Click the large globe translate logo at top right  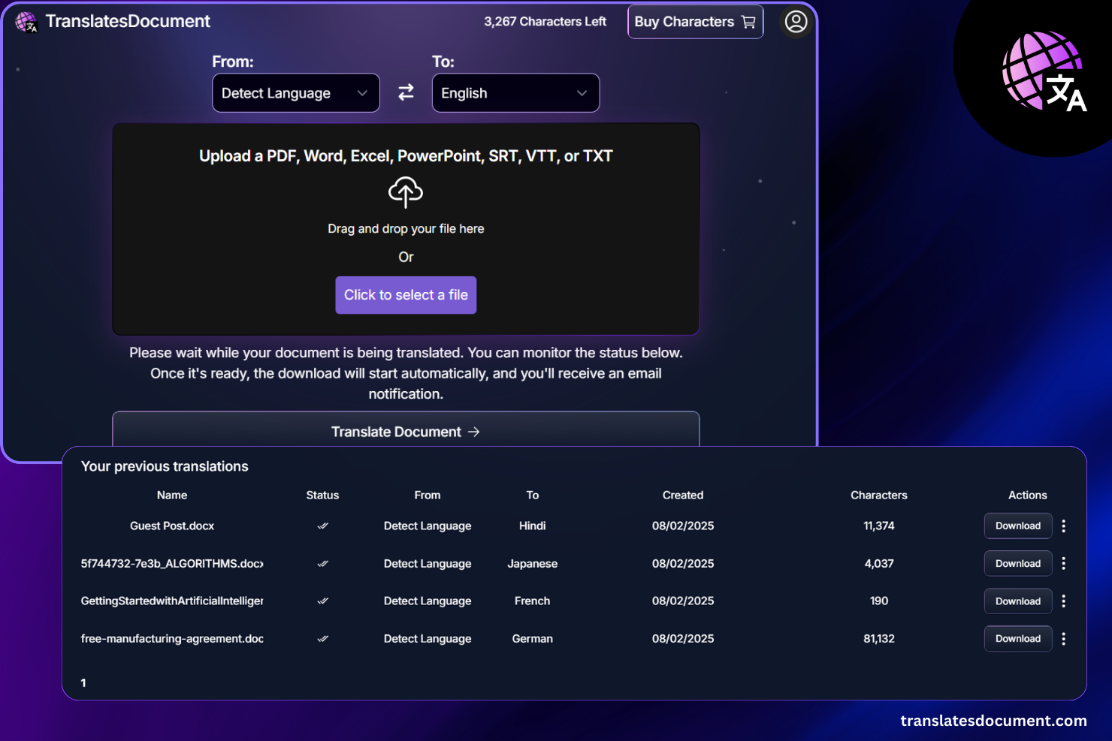click(x=1045, y=71)
